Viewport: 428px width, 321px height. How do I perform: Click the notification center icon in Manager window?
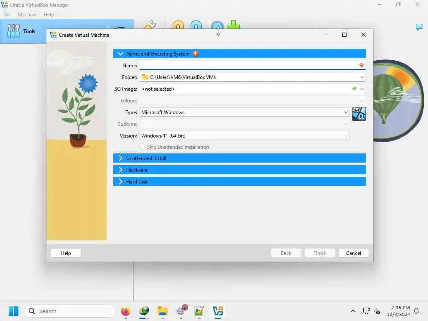pyautogui.click(x=419, y=27)
